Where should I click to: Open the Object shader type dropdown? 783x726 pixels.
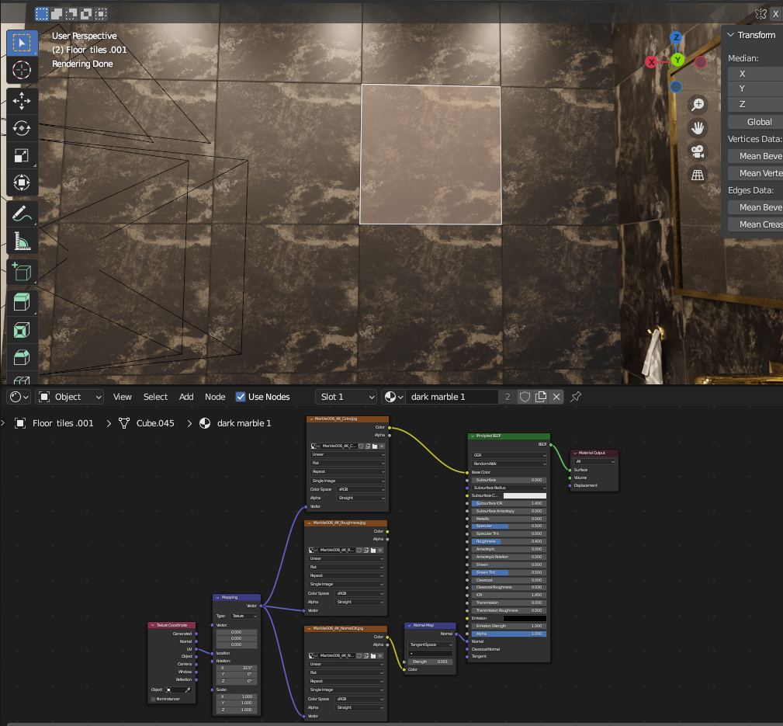(69, 397)
